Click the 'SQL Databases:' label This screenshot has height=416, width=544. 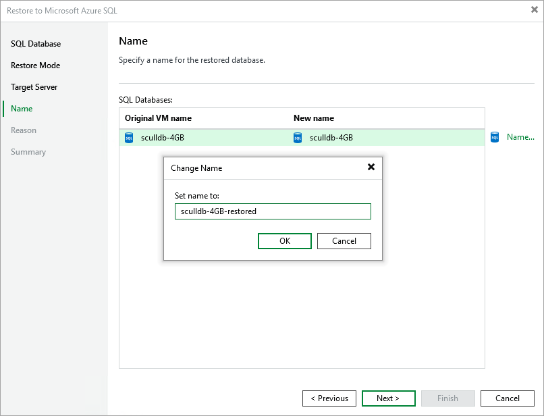tap(146, 100)
